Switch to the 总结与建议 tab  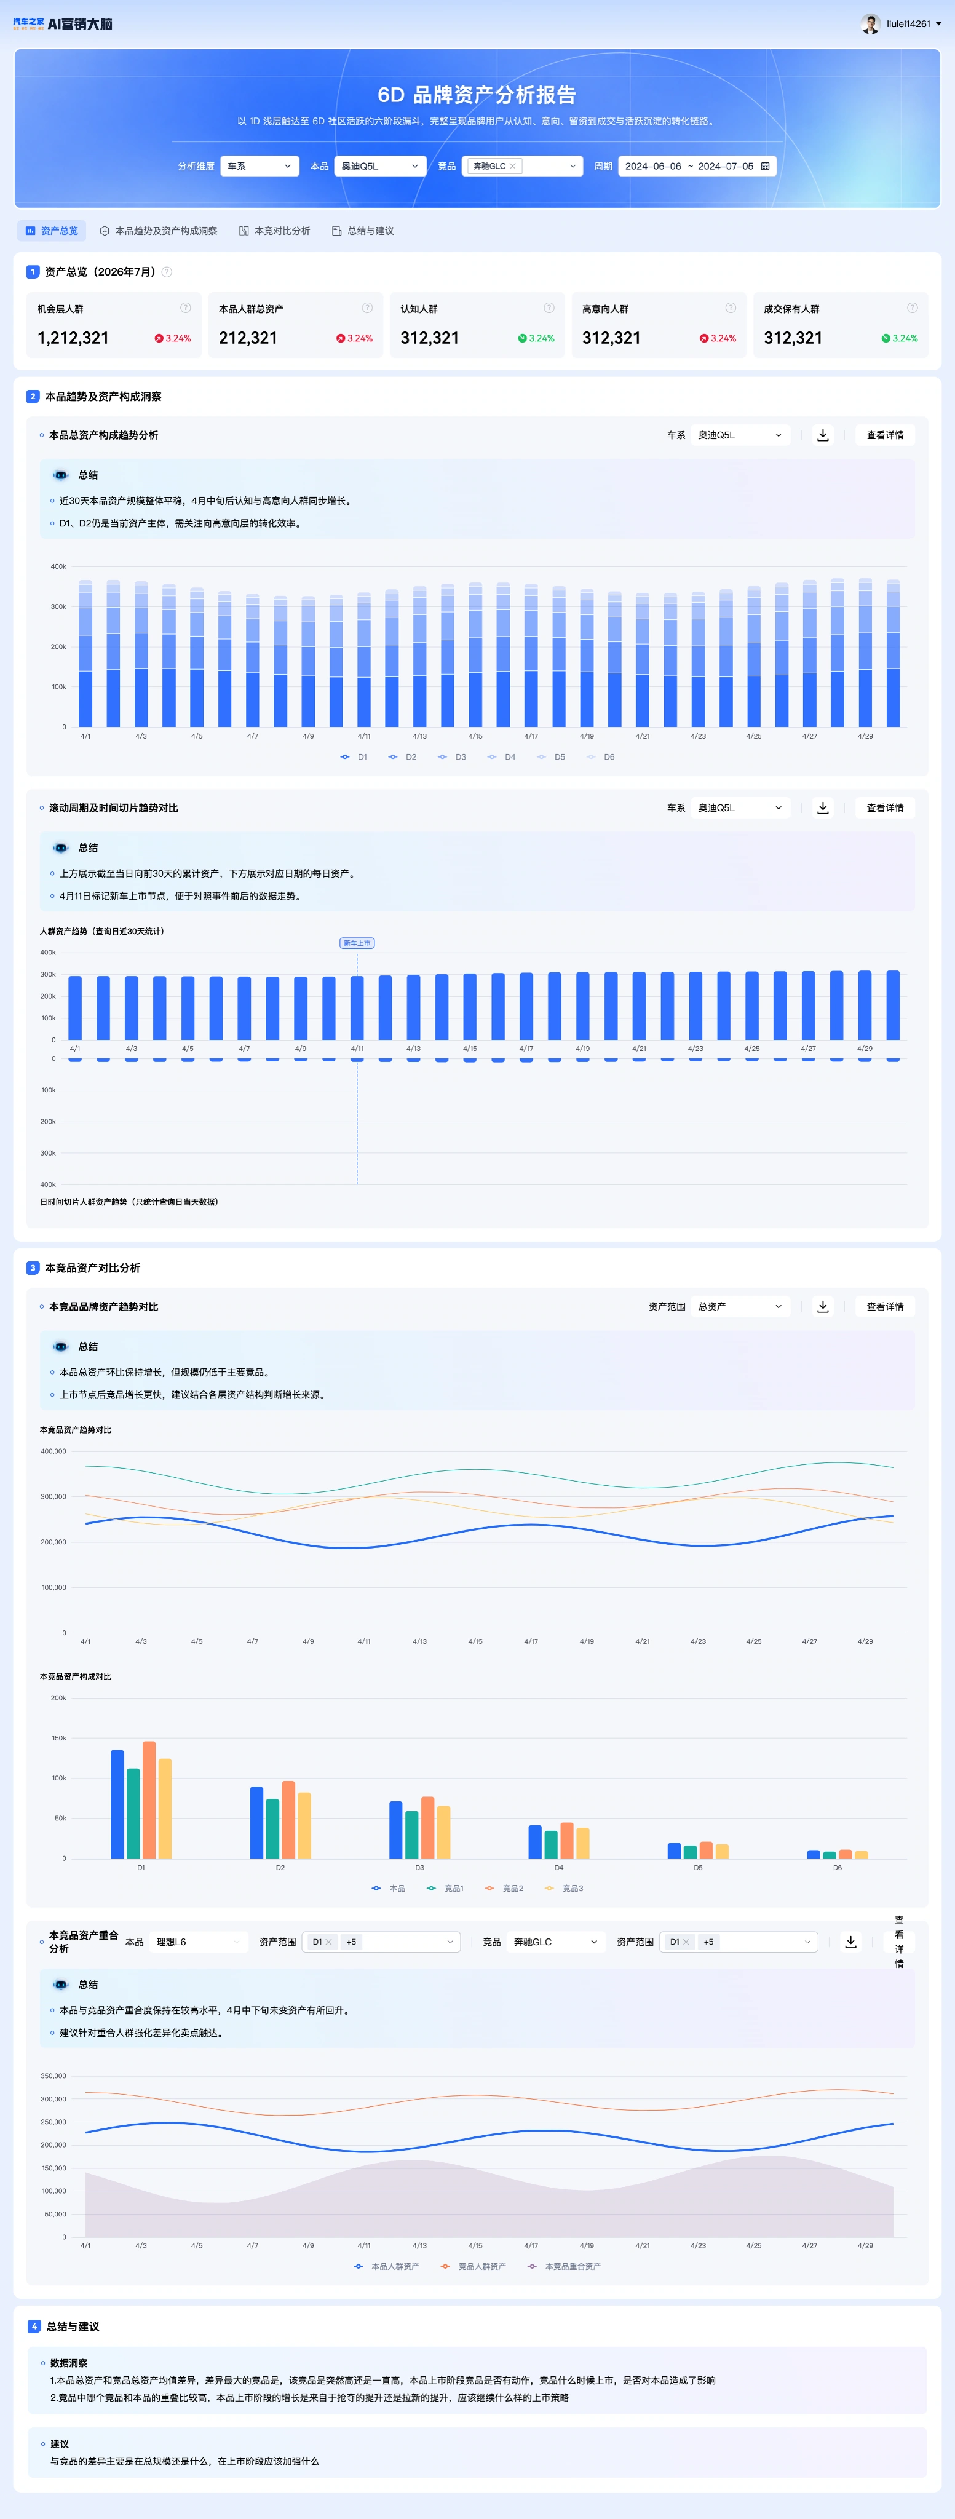point(363,231)
